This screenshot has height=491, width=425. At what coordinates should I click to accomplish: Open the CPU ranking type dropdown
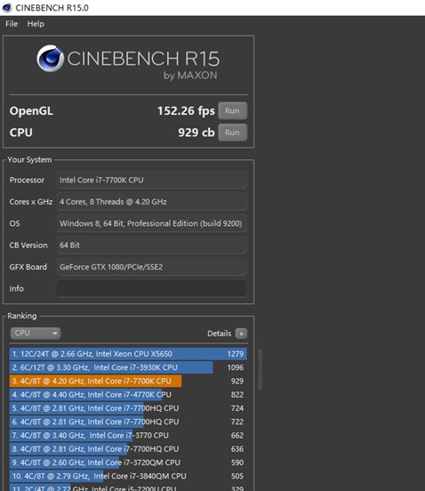(x=36, y=334)
